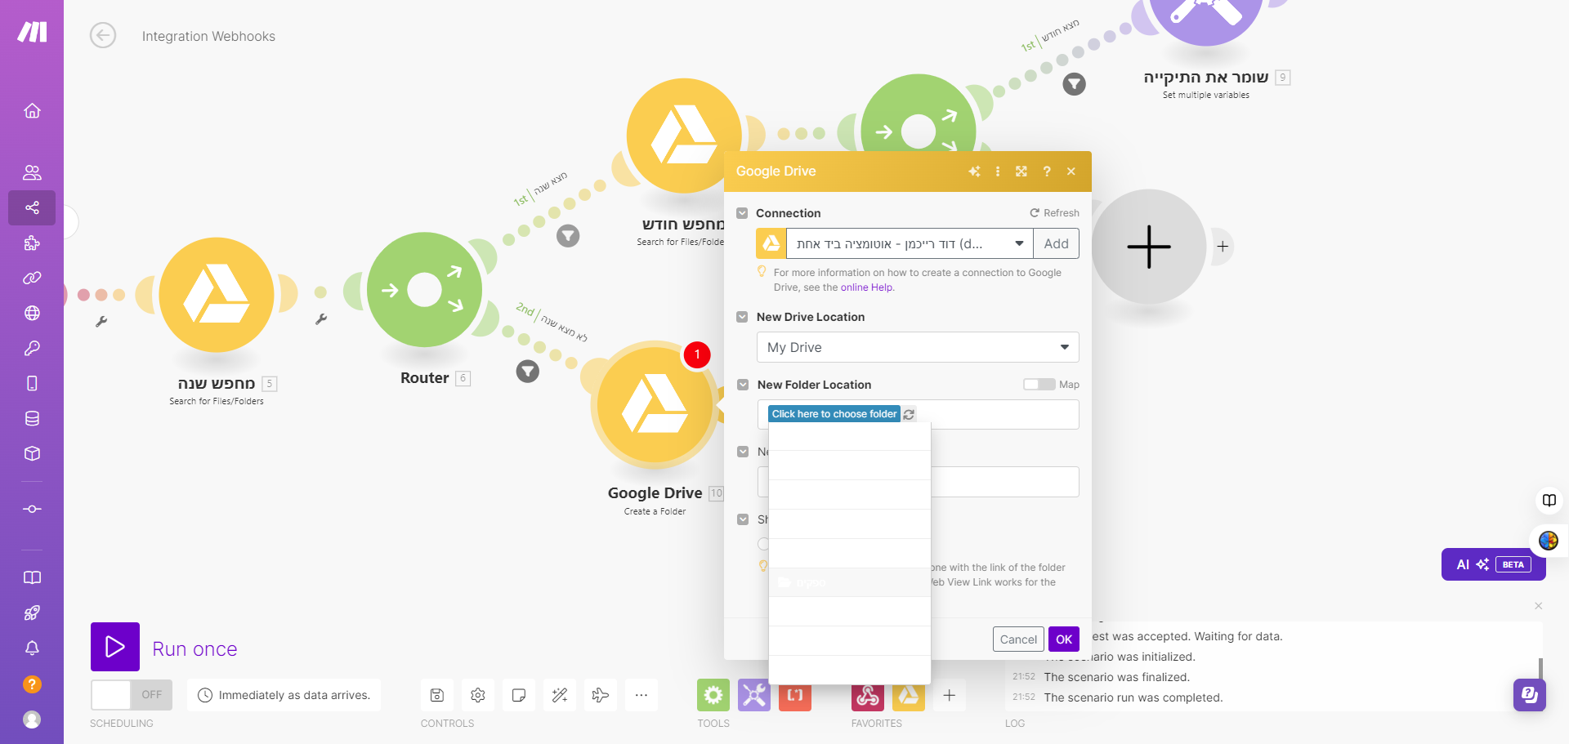Open Data structures cube icon in sidebar
The height and width of the screenshot is (744, 1569).
point(32,453)
